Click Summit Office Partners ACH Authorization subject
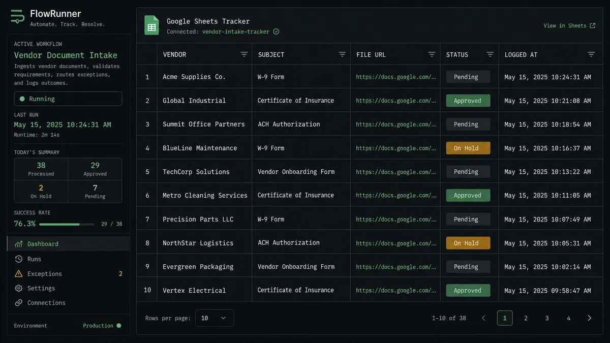This screenshot has width=610, height=343. (x=289, y=124)
